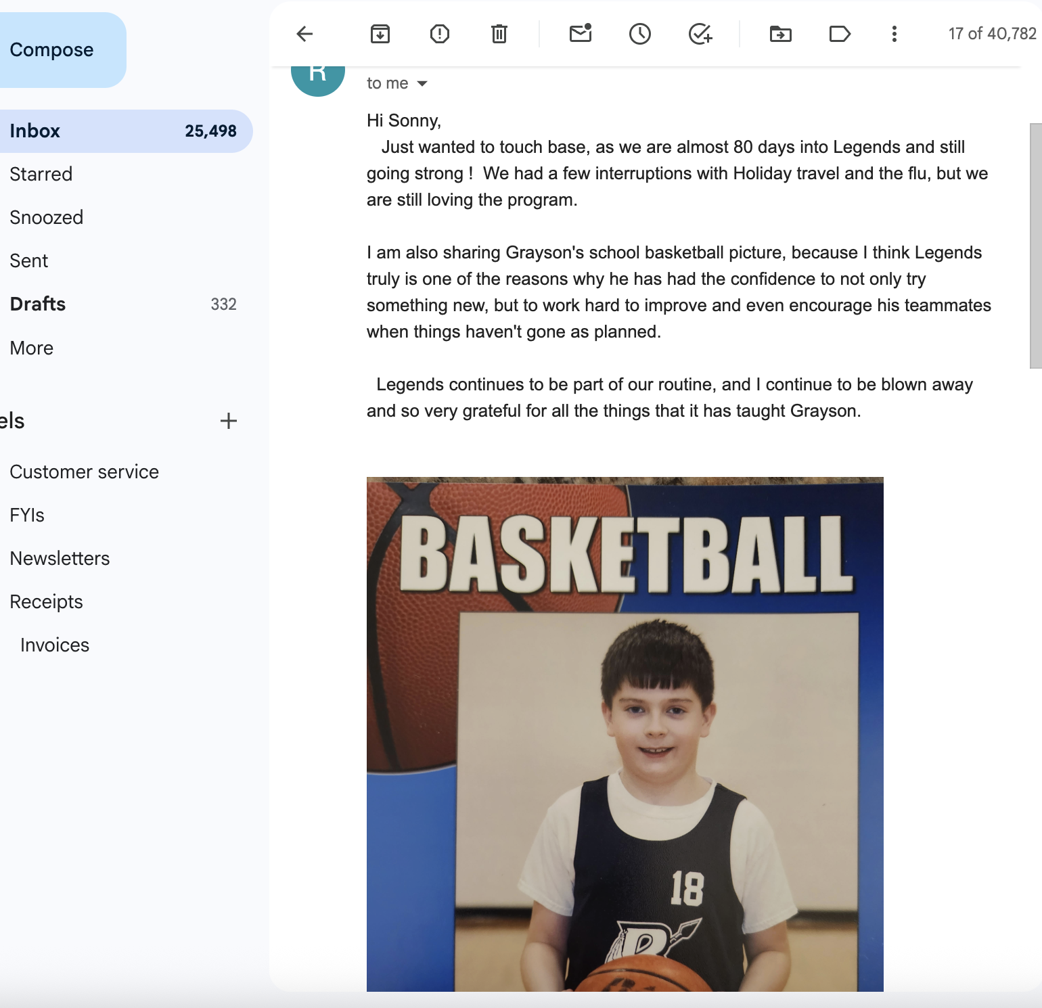This screenshot has width=1042, height=1008.
Task: Click the email body vertical scrollbar
Action: pyautogui.click(x=1036, y=246)
